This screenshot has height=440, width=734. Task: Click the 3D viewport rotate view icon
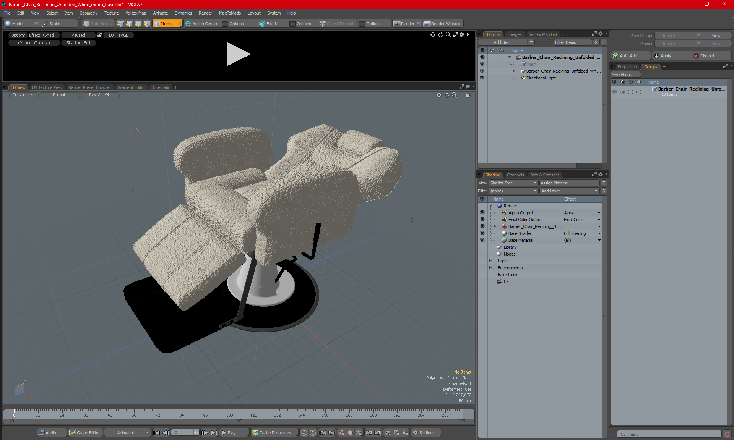tap(447, 95)
